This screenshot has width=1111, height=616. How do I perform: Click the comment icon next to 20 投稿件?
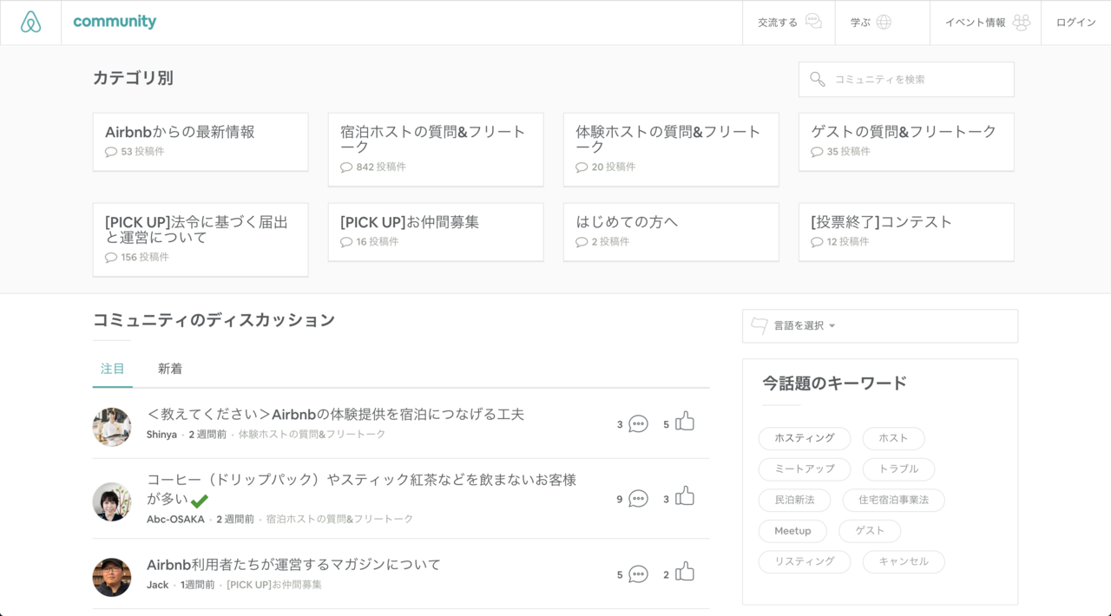[x=582, y=167]
